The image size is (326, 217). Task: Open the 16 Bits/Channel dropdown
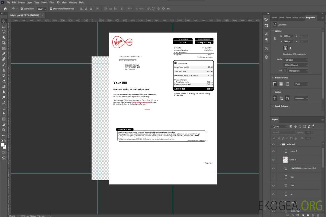click(296, 65)
